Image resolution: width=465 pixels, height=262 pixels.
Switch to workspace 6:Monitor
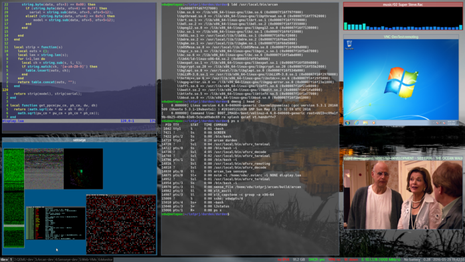105,259
